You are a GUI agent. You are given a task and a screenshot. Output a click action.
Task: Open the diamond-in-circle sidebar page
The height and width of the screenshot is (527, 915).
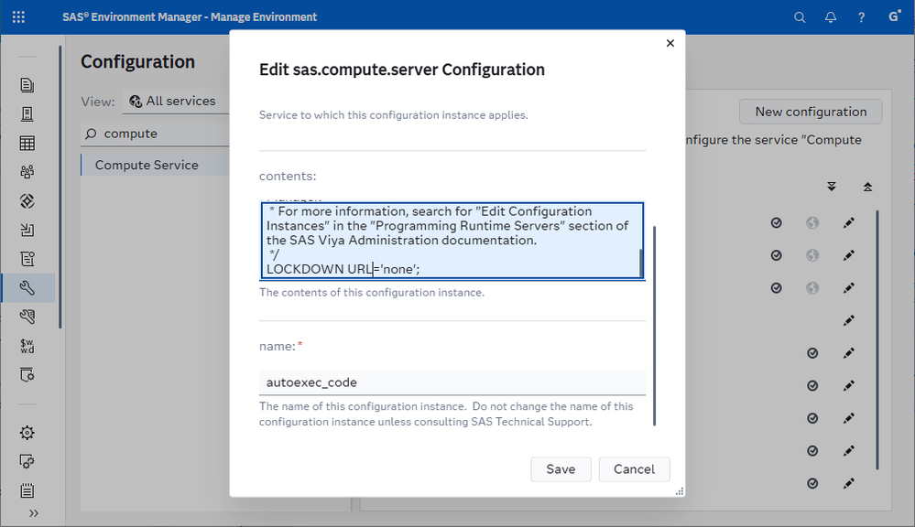[x=27, y=200]
